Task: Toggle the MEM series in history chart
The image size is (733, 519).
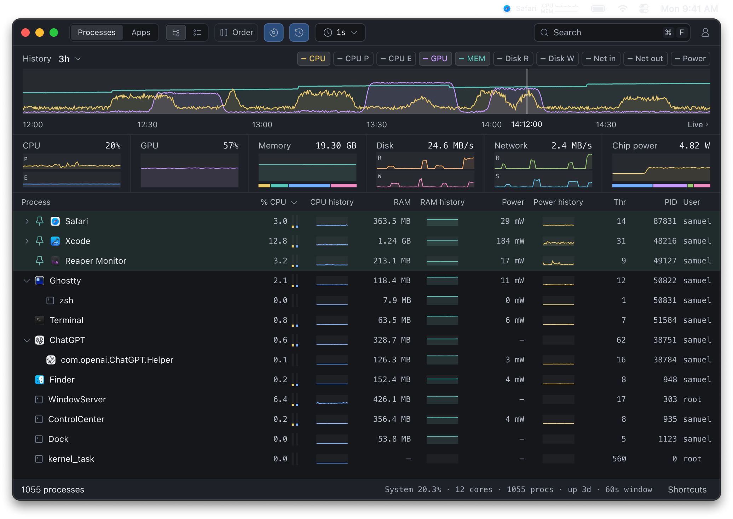Action: click(x=472, y=59)
